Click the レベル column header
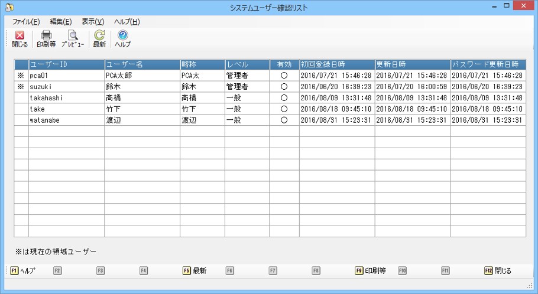 point(246,64)
